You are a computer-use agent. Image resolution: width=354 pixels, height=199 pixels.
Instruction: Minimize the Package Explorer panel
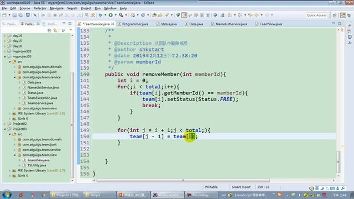[64, 23]
